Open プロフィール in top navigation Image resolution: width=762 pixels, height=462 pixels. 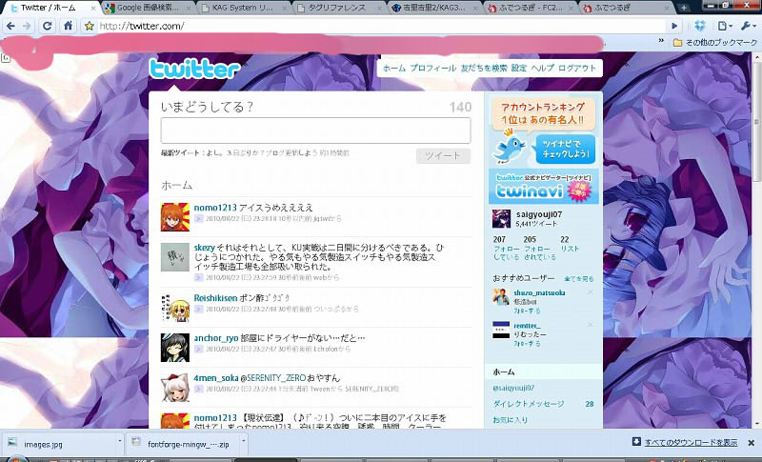point(433,69)
